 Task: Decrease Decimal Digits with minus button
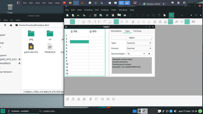point(144,54)
